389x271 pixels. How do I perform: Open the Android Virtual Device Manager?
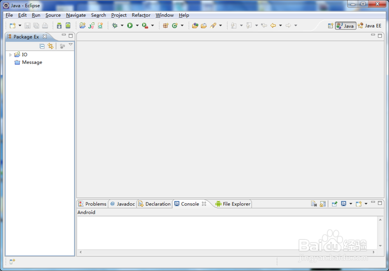point(68,26)
